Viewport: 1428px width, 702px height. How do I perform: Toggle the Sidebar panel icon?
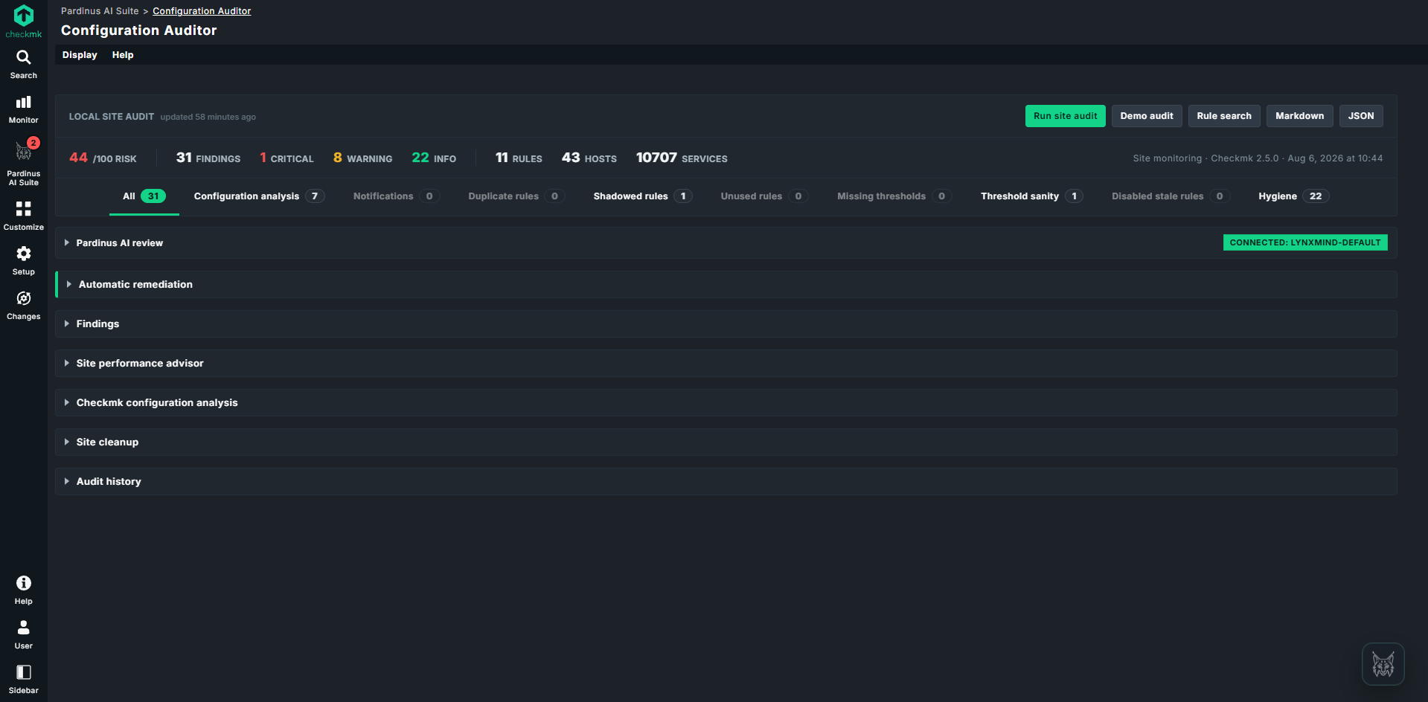pos(24,672)
